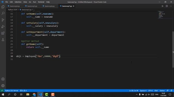The height and width of the screenshot is (97, 174).
Task: Open More Actions ellipsis in editor
Action: pyautogui.click(x=171, y=6)
